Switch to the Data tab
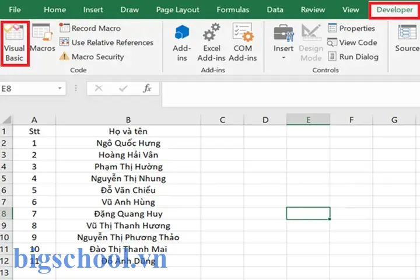420x280 pixels. point(275,10)
